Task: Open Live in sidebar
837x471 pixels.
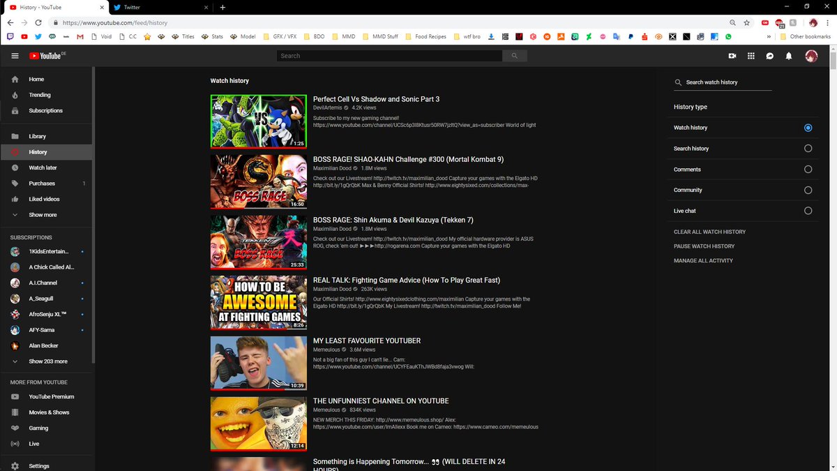Action: tap(46, 444)
